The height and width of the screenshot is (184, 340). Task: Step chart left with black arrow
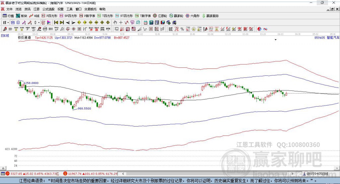[68, 23]
